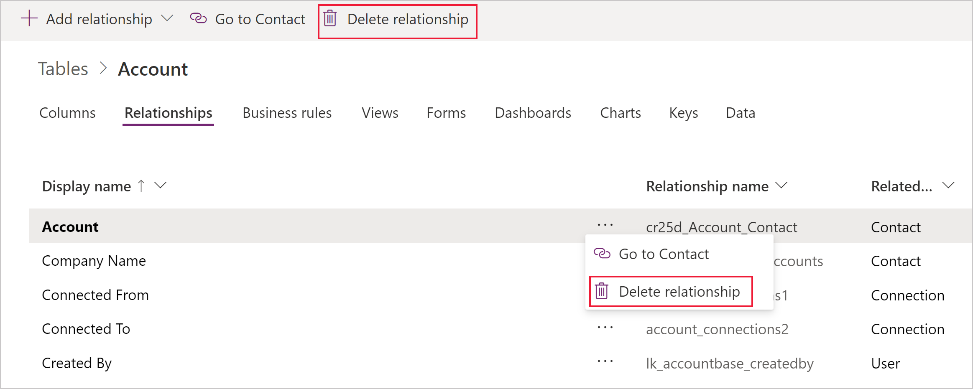Sort by Display name column header
Image resolution: width=973 pixels, height=389 pixels.
pos(87,186)
